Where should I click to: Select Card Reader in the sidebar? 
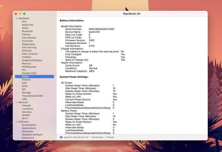tap(29, 38)
